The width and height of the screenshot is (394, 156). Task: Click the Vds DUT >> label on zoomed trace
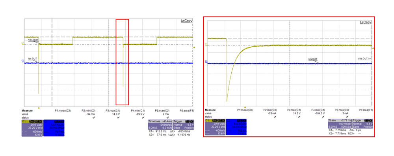point(364,59)
